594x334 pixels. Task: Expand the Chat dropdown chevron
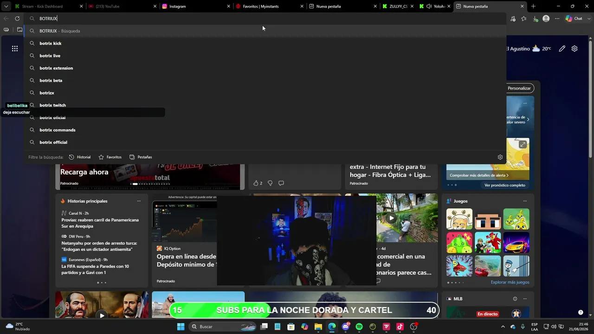[588, 19]
